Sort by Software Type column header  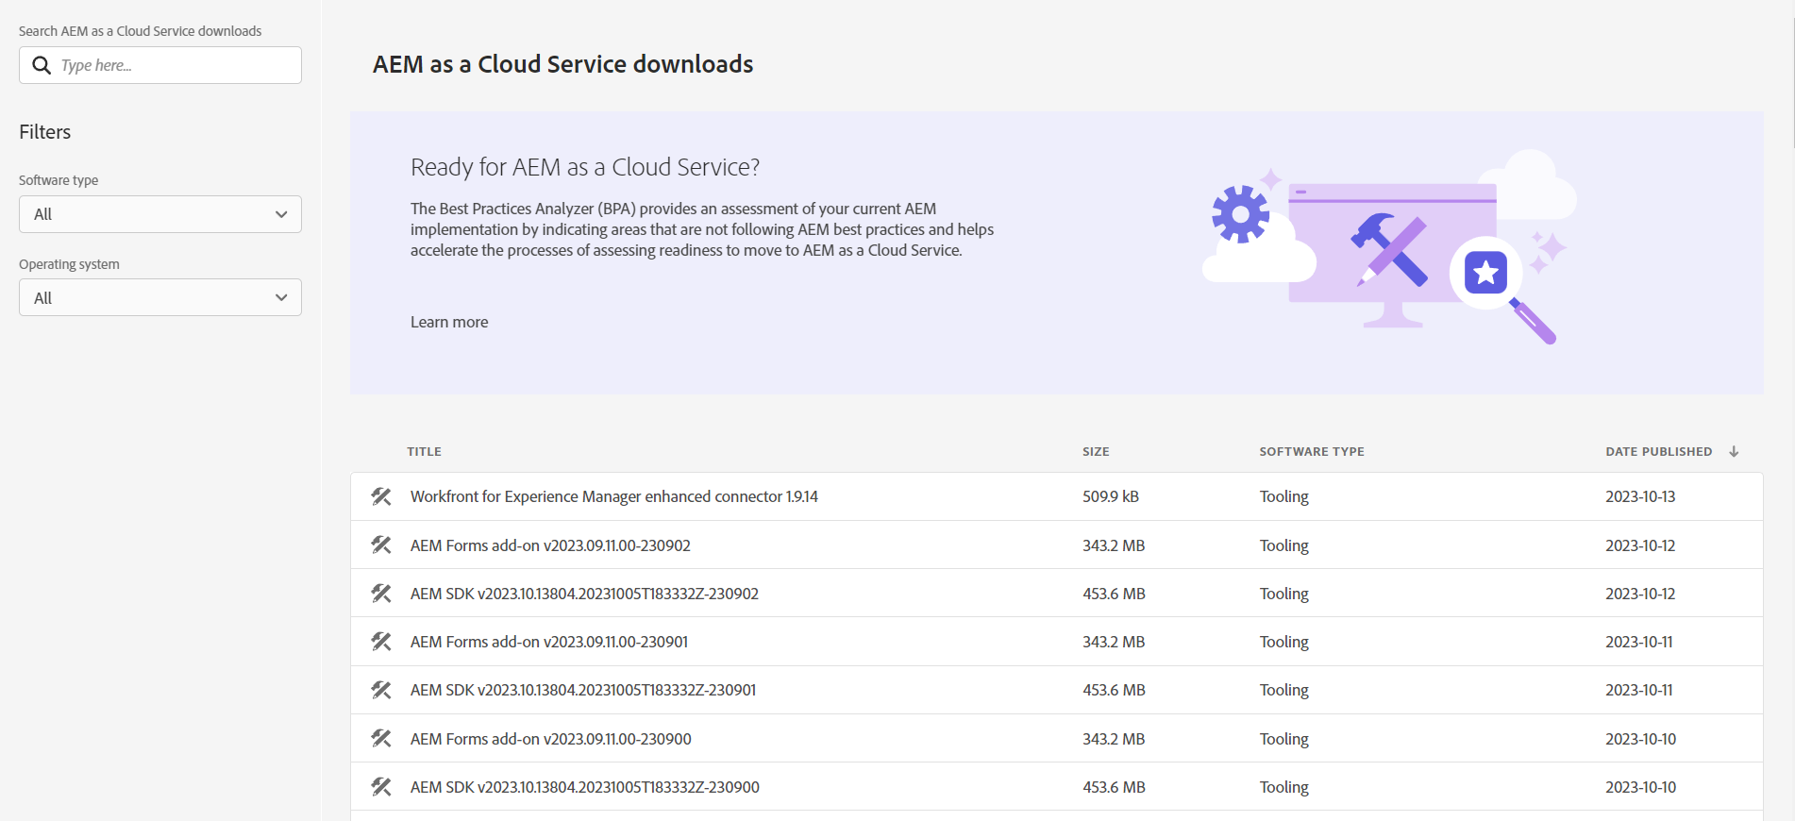(1311, 452)
